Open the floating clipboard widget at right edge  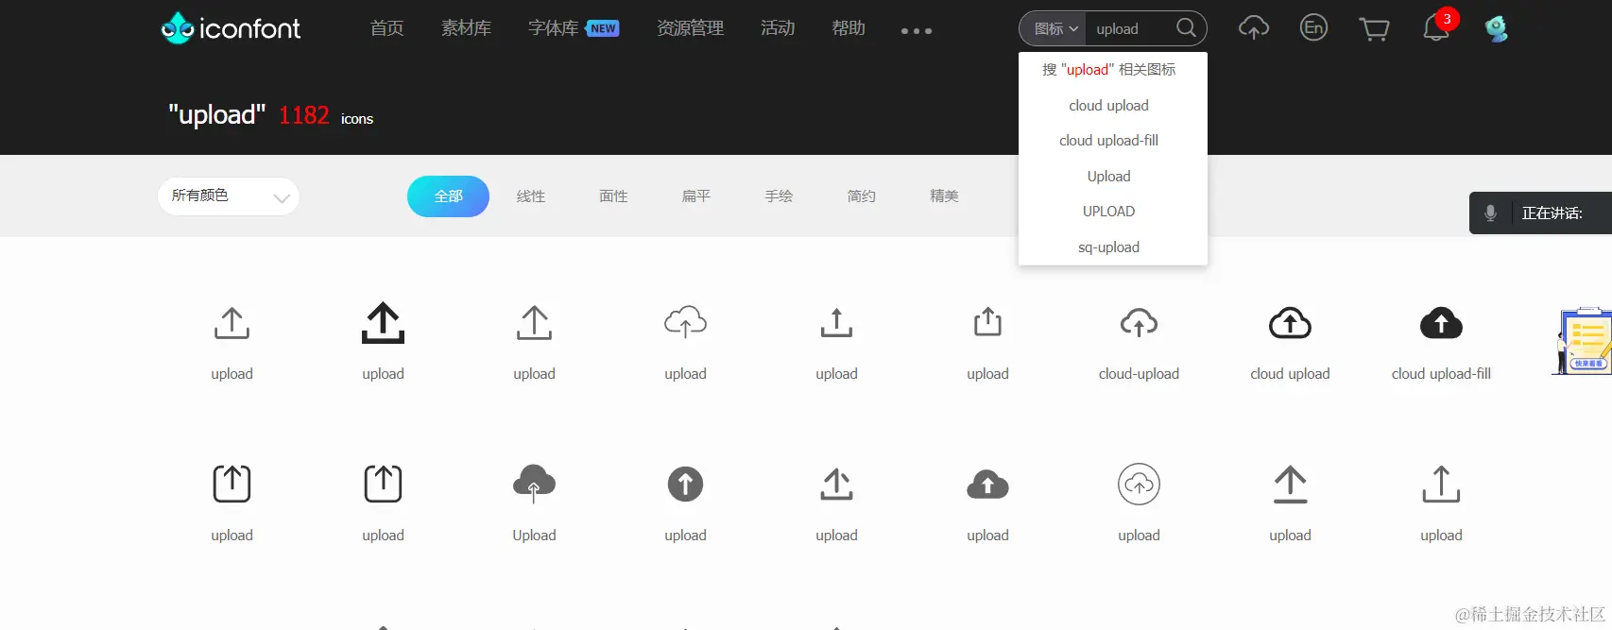(x=1582, y=341)
